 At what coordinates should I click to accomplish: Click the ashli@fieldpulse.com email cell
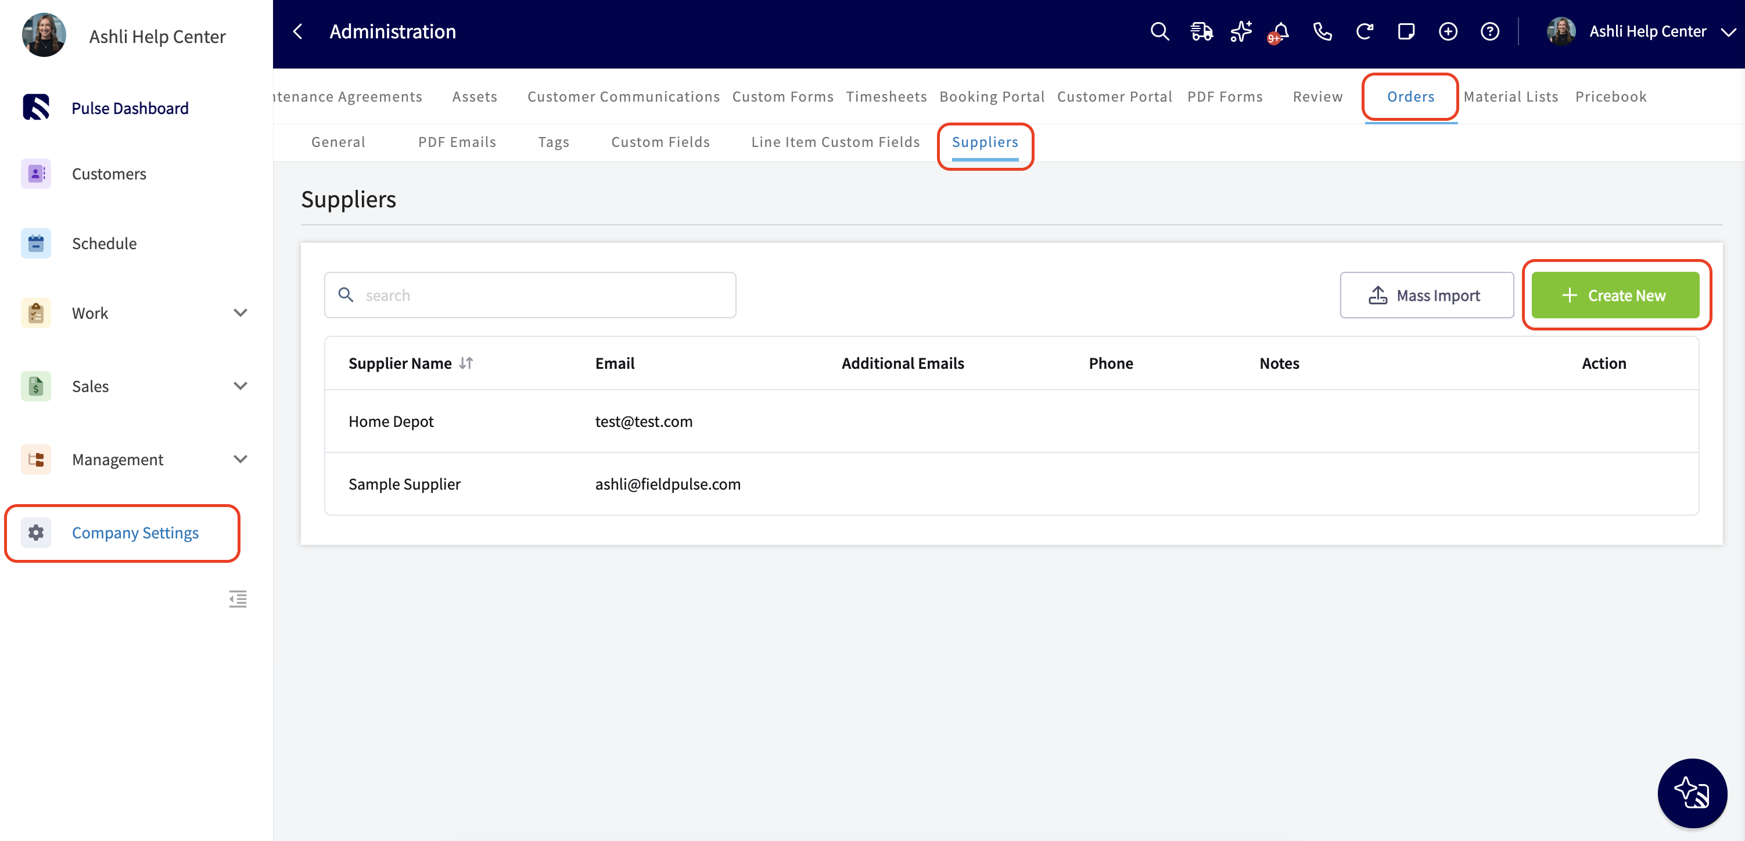pos(667,483)
